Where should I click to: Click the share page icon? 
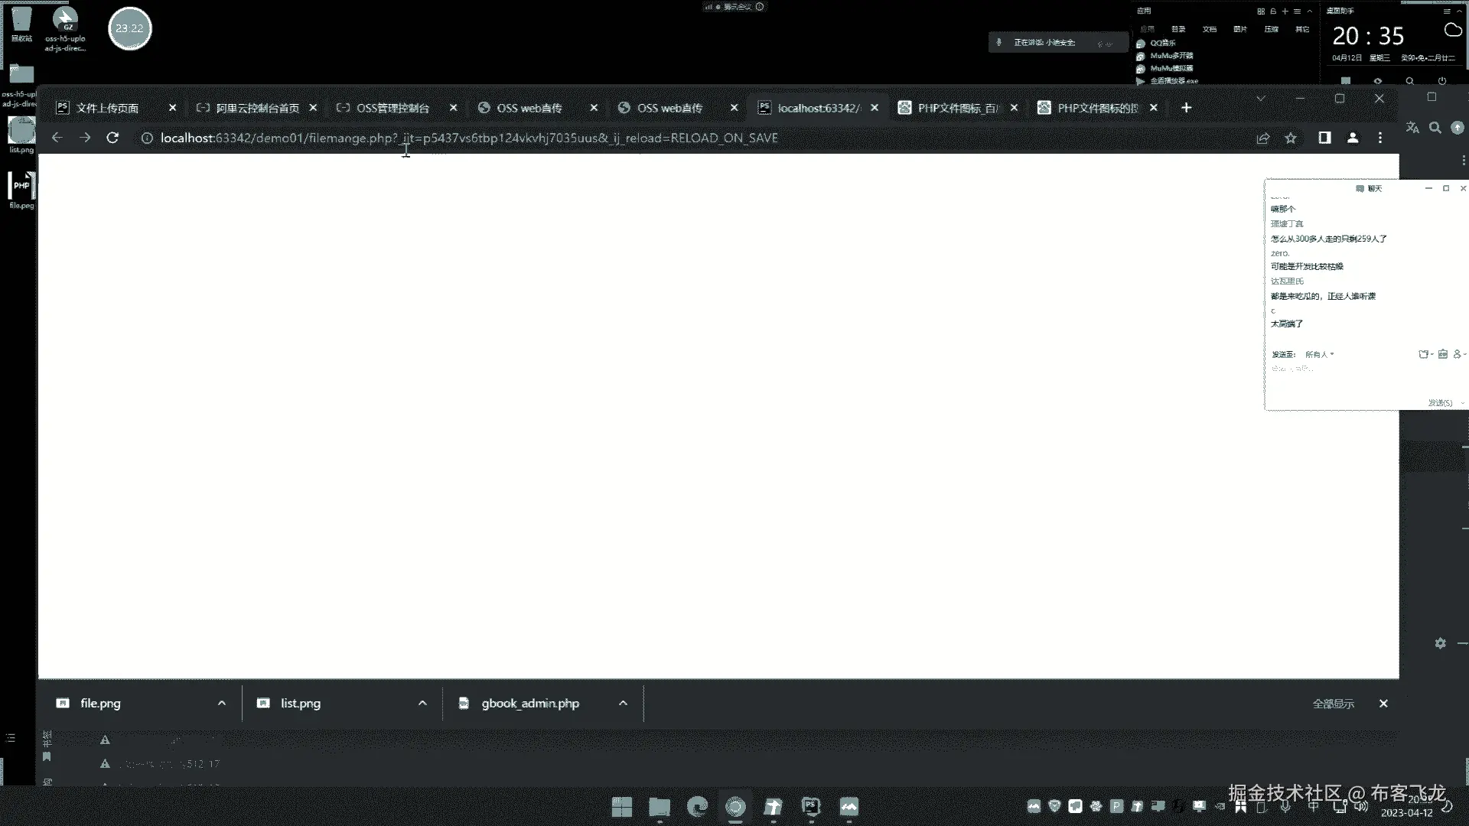pyautogui.click(x=1262, y=138)
